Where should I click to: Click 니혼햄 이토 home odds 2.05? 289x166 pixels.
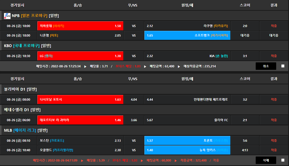click(x=80, y=35)
